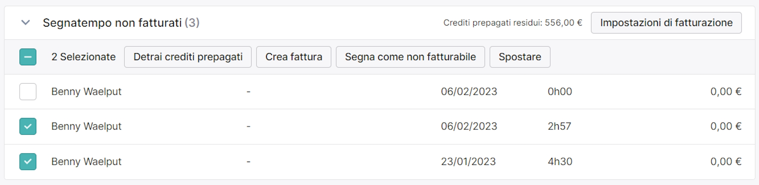Screen dimensions: 759x185
Task: Toggle the select-all checkbox beside '2 Selezionate'
Action: (28, 57)
